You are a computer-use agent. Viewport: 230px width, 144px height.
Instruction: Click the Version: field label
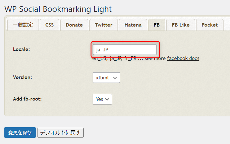(22, 77)
